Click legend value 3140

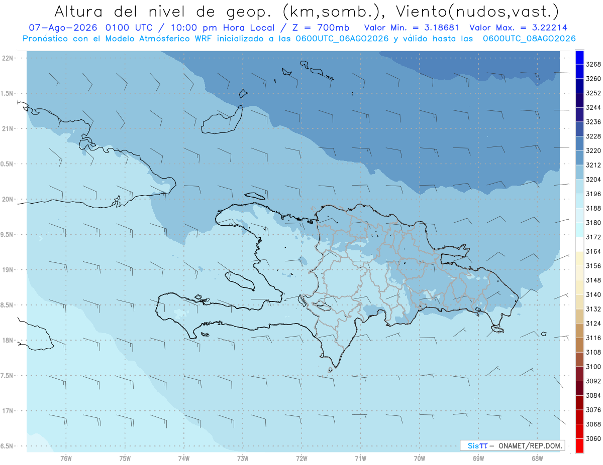(593, 294)
